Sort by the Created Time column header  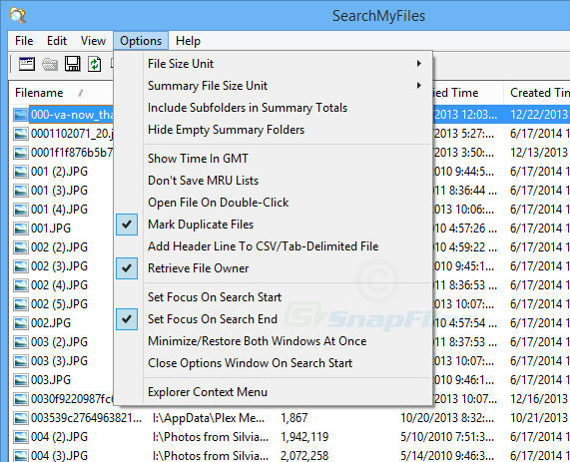pos(537,93)
